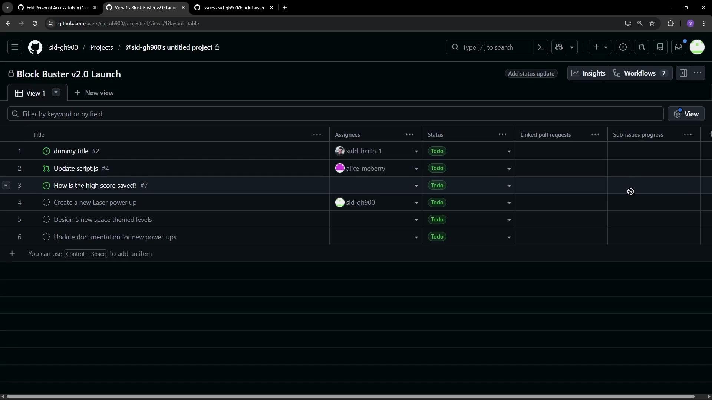This screenshot has width=712, height=400.
Task: Open repositories icon in header
Action: click(660, 47)
